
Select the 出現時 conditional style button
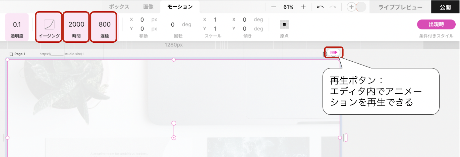click(x=436, y=24)
